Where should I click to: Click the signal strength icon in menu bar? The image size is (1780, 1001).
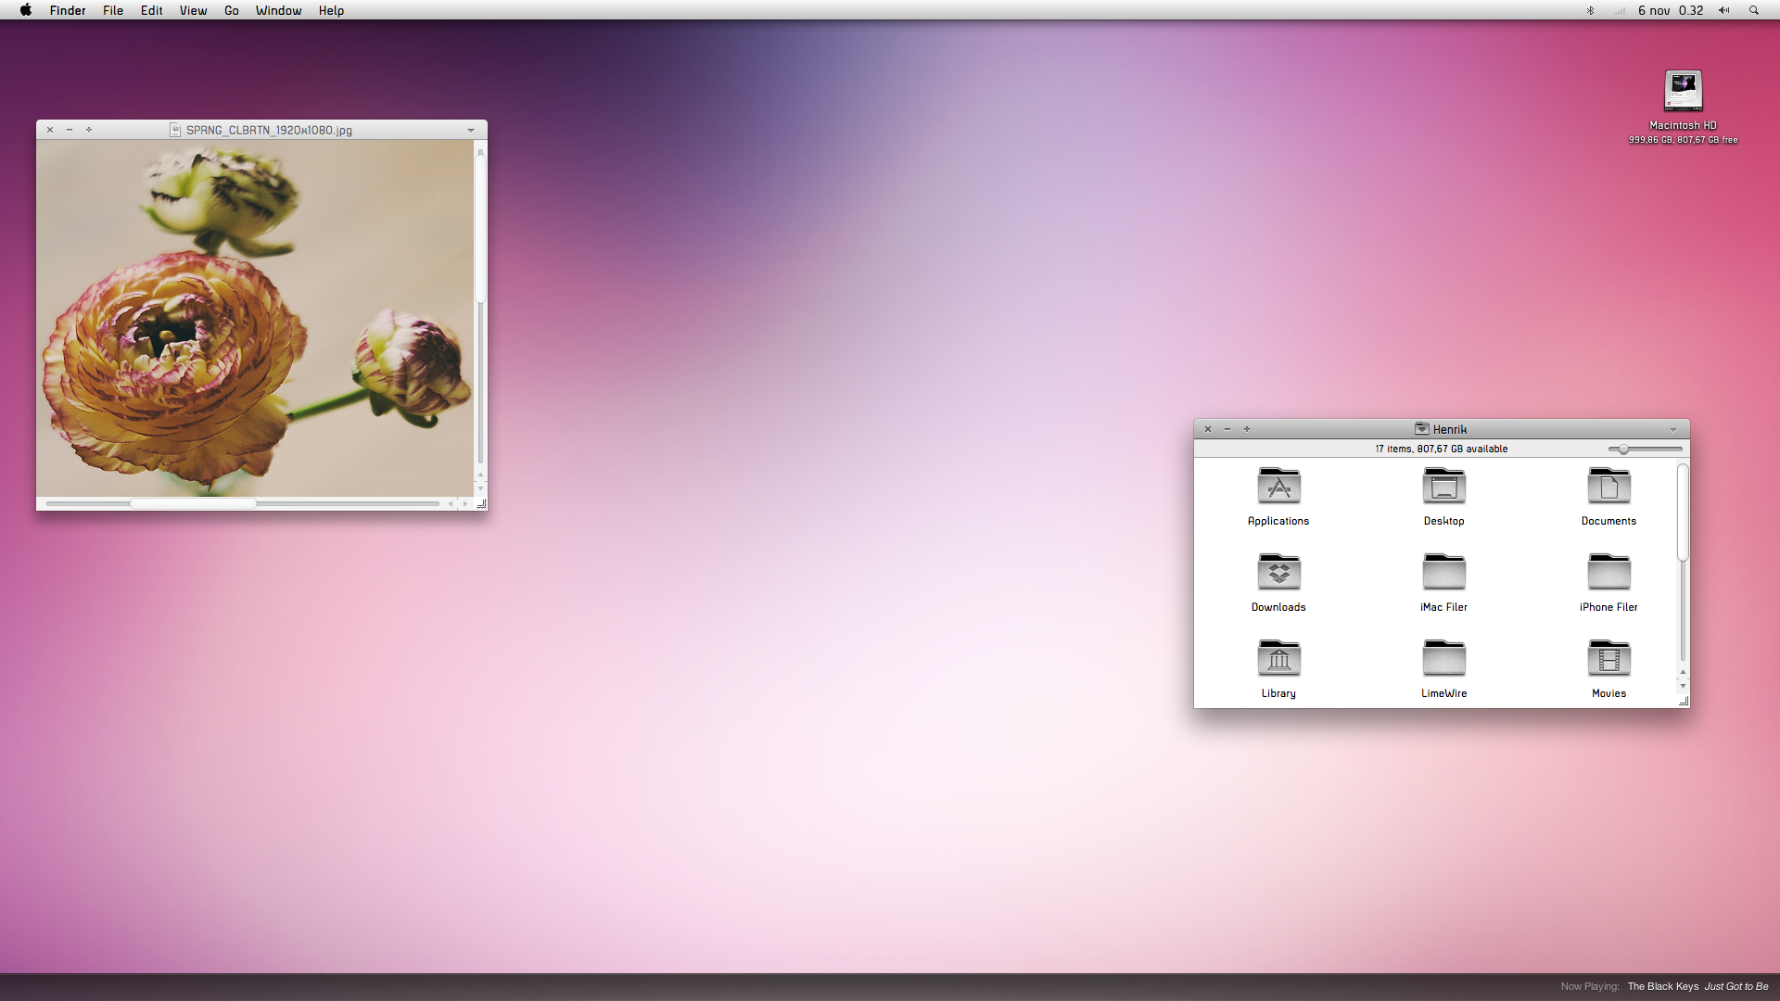pos(1620,11)
